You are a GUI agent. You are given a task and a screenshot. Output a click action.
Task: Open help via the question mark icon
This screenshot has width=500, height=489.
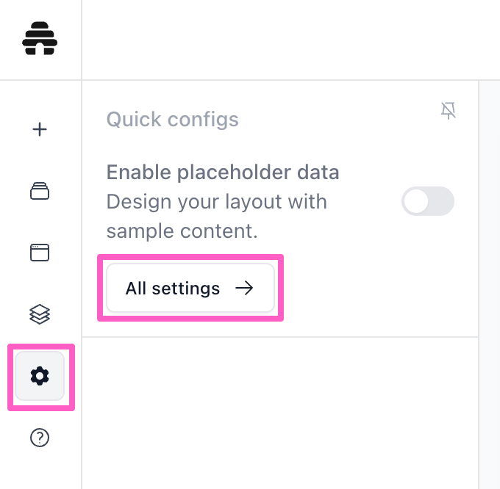[40, 438]
